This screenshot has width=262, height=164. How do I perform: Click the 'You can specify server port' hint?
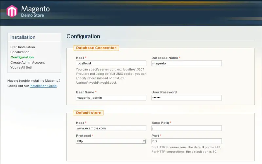pos(110,70)
